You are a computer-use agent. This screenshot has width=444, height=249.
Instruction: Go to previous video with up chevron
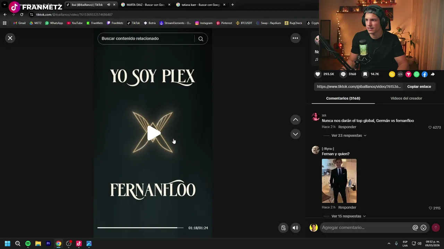(x=296, y=120)
